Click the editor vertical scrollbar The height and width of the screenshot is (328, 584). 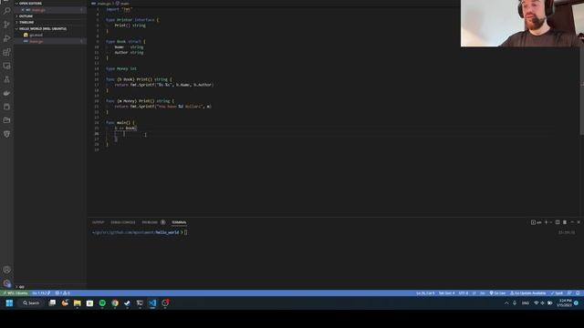(582, 91)
